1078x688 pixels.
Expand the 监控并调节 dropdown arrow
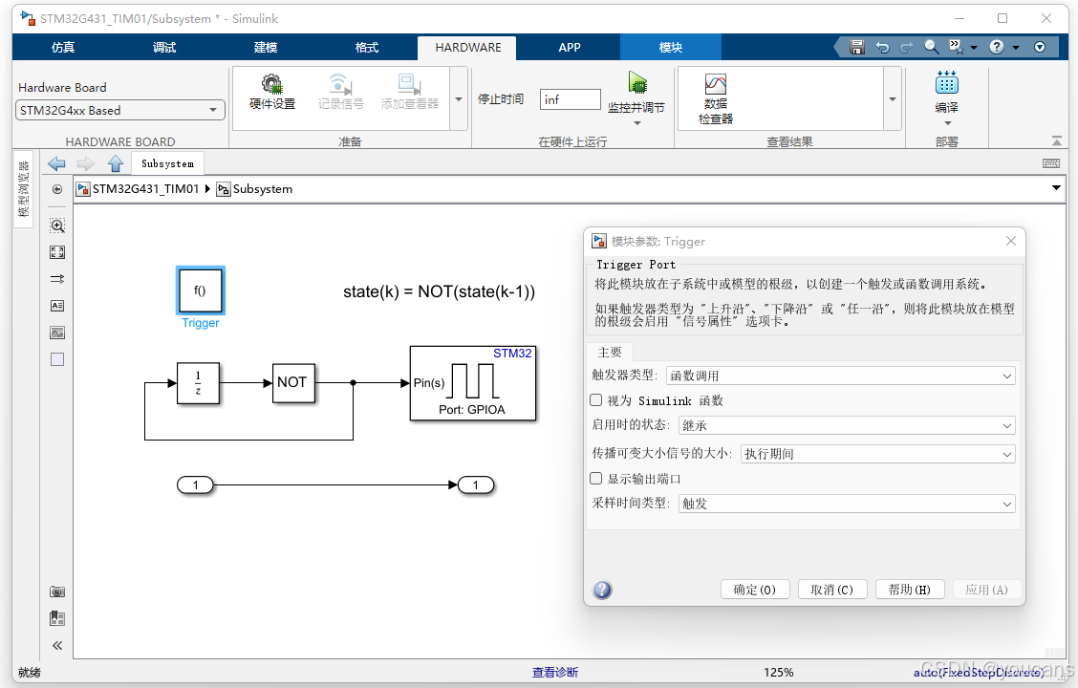pyautogui.click(x=637, y=123)
